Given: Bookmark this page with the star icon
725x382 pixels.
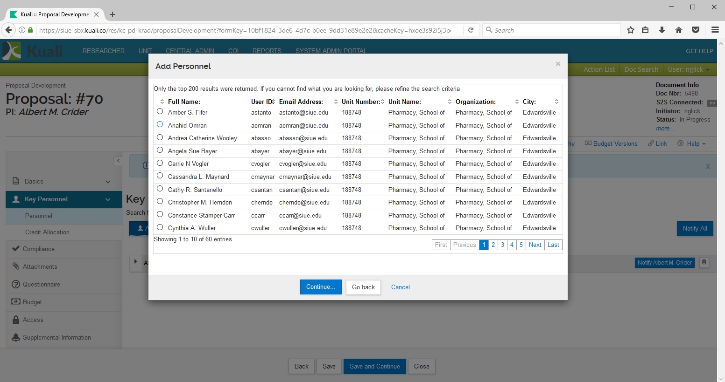Looking at the screenshot, I should click(x=631, y=30).
